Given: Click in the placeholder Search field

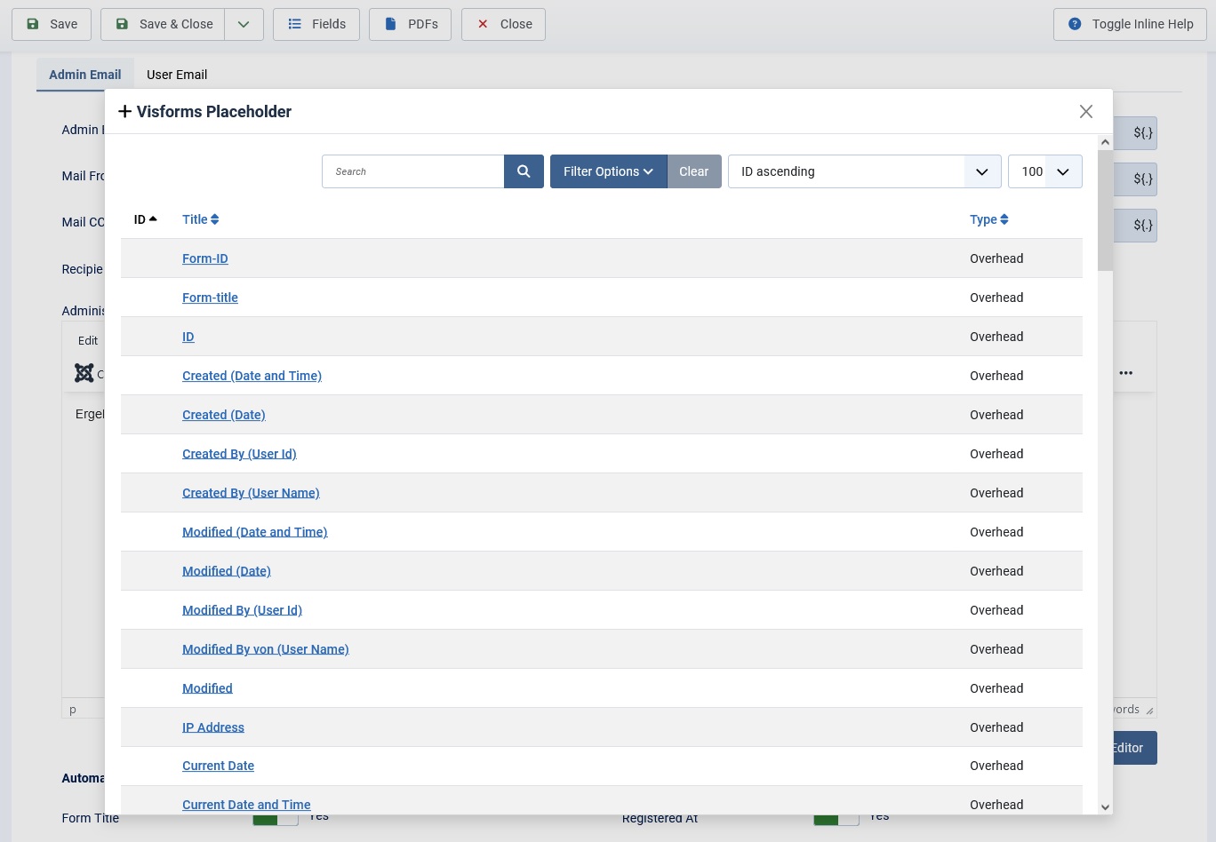Looking at the screenshot, I should tap(413, 171).
